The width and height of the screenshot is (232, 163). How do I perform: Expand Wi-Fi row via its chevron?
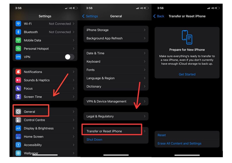pyautogui.click(x=74, y=24)
